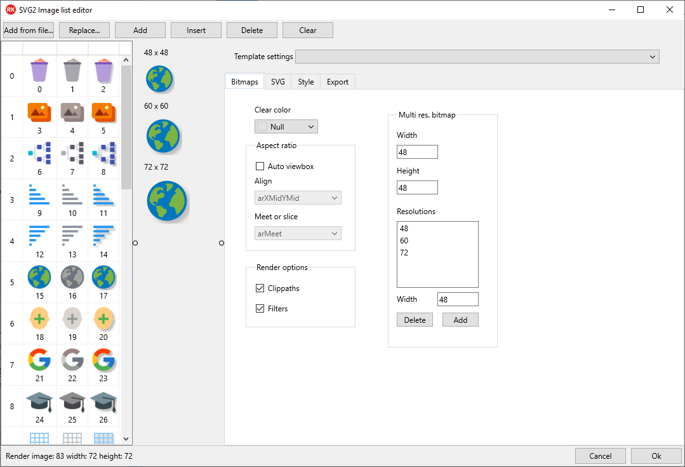This screenshot has width=685, height=467.
Task: Click the 72 x 72 globe preview
Action: (x=166, y=201)
